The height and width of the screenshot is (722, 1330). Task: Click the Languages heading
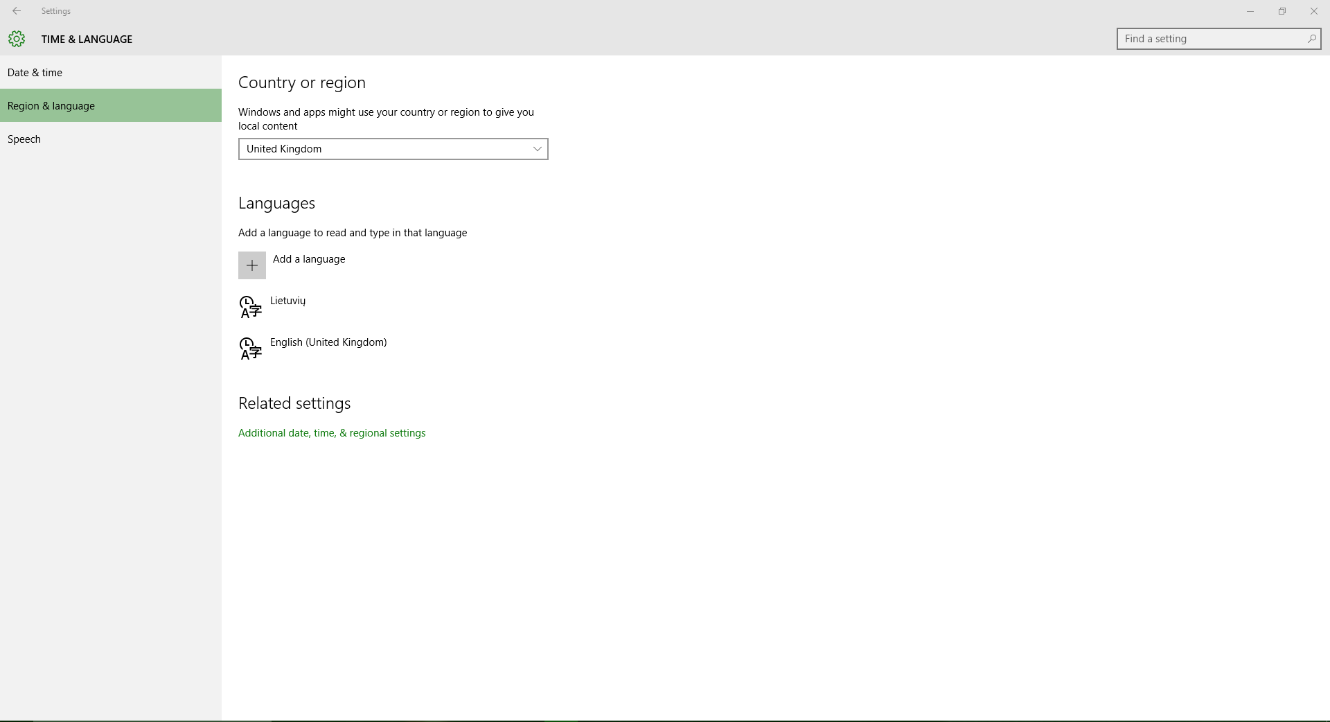click(276, 203)
